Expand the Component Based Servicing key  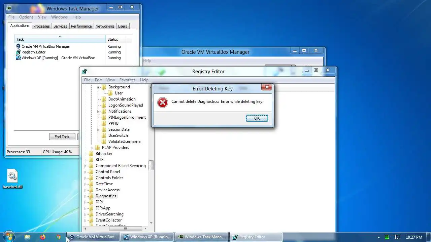(86, 166)
